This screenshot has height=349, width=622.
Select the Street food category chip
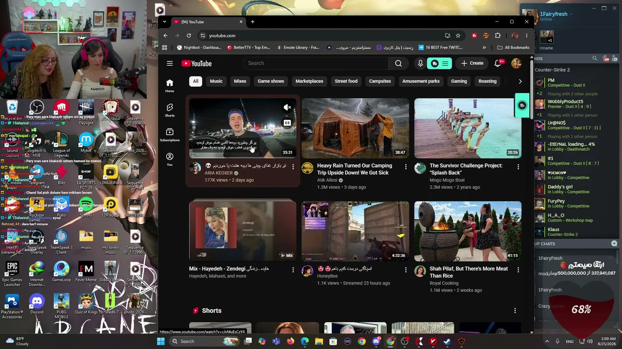[x=346, y=81]
